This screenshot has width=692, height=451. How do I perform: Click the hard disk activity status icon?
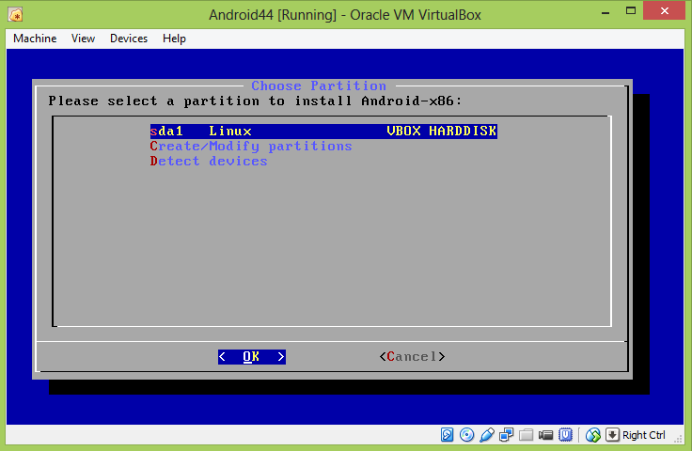coord(447,435)
